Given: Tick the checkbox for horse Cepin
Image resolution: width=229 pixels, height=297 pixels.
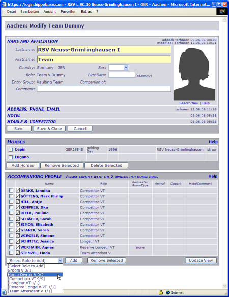Looking at the screenshot, I should pyautogui.click(x=11, y=150).
